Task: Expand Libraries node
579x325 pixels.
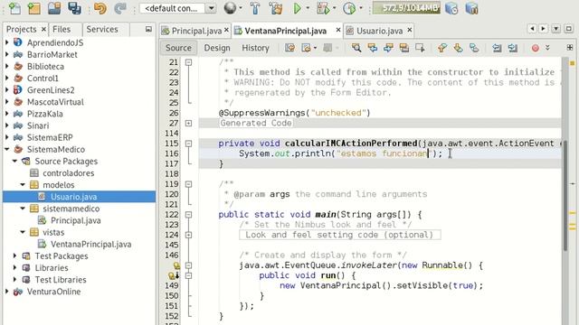Action: coord(14,267)
